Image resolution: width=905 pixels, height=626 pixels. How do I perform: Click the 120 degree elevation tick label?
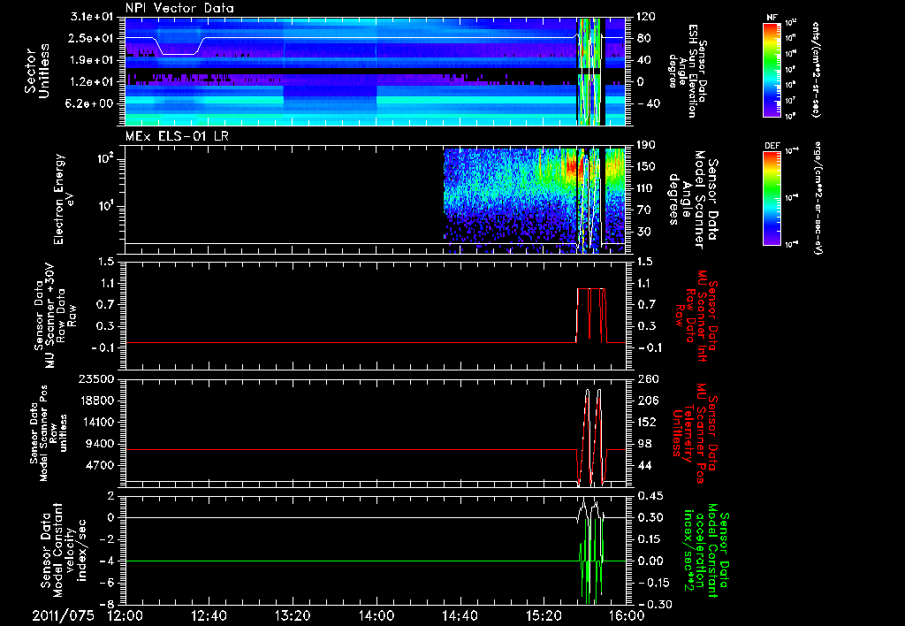(646, 17)
